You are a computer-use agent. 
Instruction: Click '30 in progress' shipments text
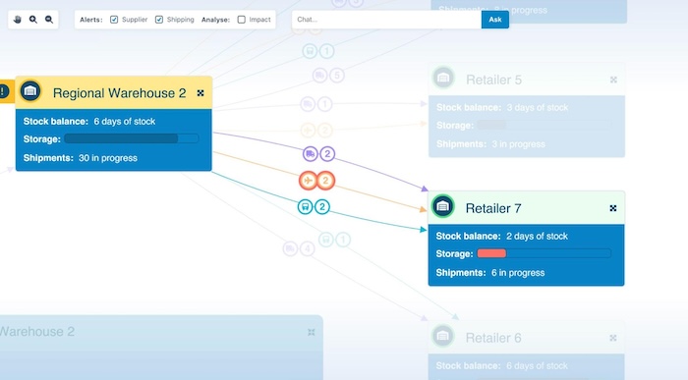coord(108,158)
